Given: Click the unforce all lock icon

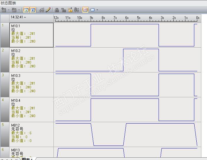Looking at the screenshot, I should pyautogui.click(x=70, y=10).
